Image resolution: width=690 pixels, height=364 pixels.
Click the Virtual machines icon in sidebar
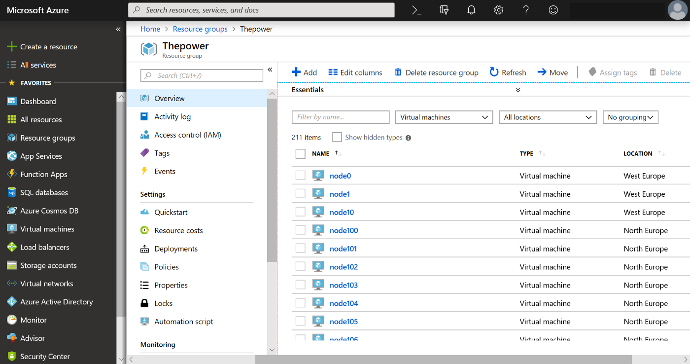point(12,229)
